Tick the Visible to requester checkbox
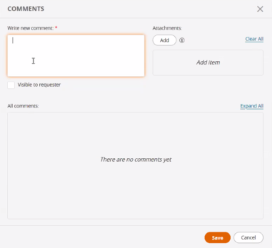Image resolution: width=272 pixels, height=248 pixels. 11,85
